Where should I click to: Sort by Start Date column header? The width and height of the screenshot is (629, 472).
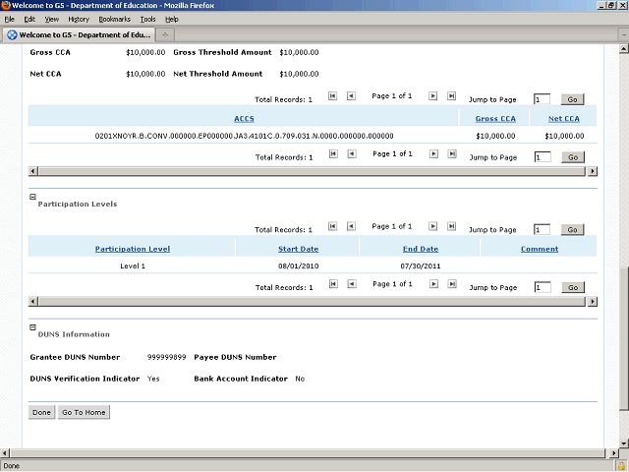click(x=298, y=249)
